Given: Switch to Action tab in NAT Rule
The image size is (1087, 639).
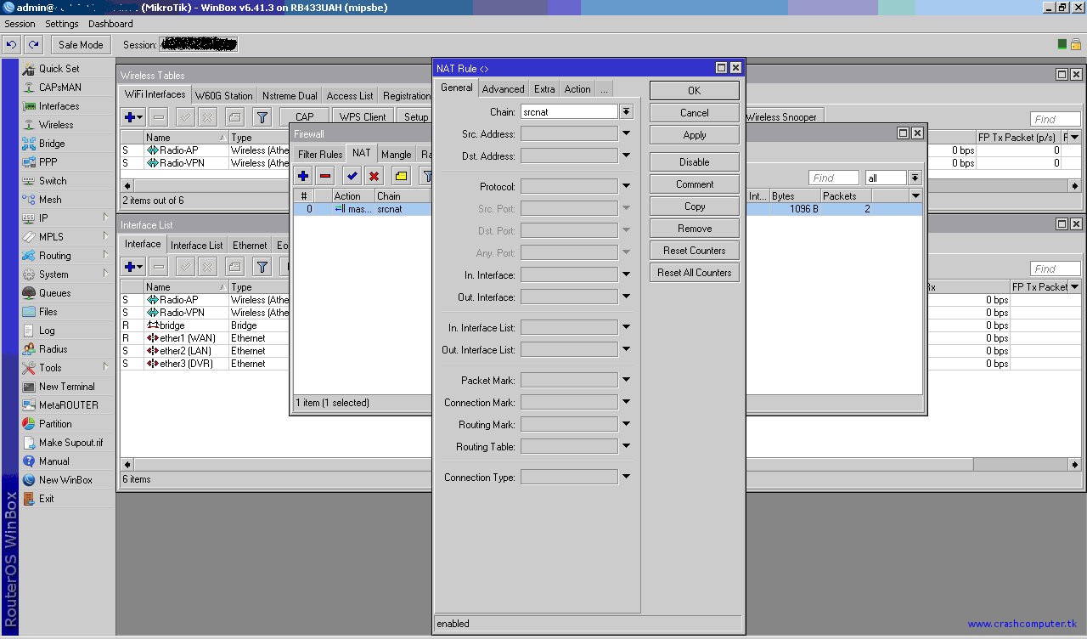Looking at the screenshot, I should point(577,89).
